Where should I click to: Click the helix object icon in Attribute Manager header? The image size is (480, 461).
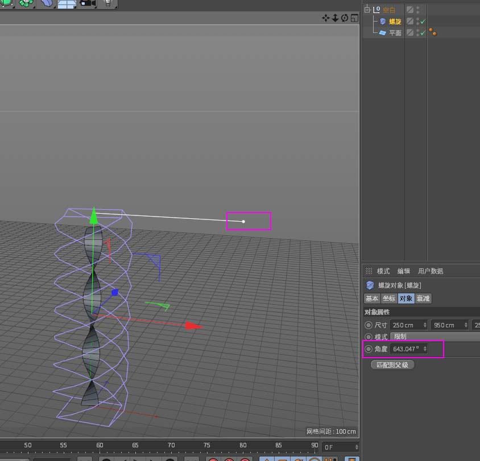tap(369, 285)
